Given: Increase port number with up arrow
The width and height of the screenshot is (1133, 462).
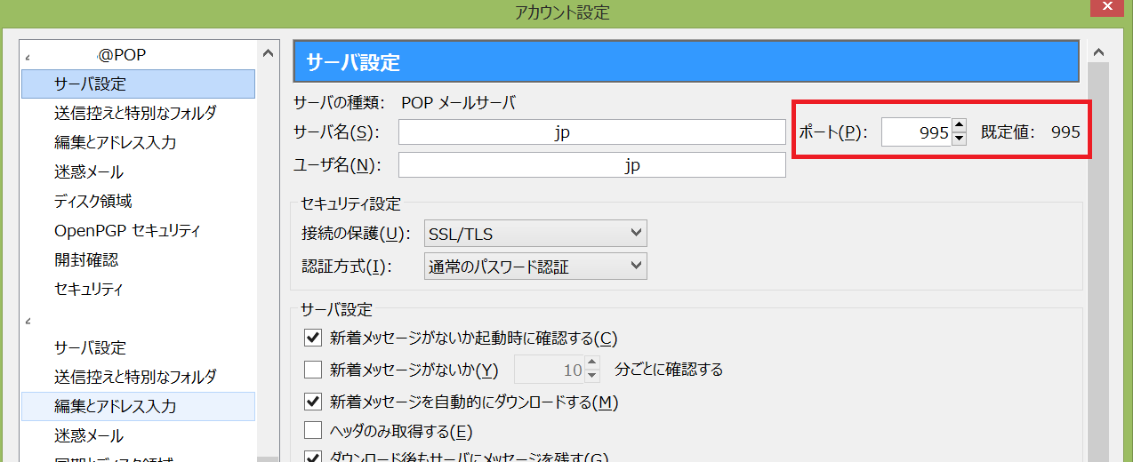Looking at the screenshot, I should pos(959,126).
